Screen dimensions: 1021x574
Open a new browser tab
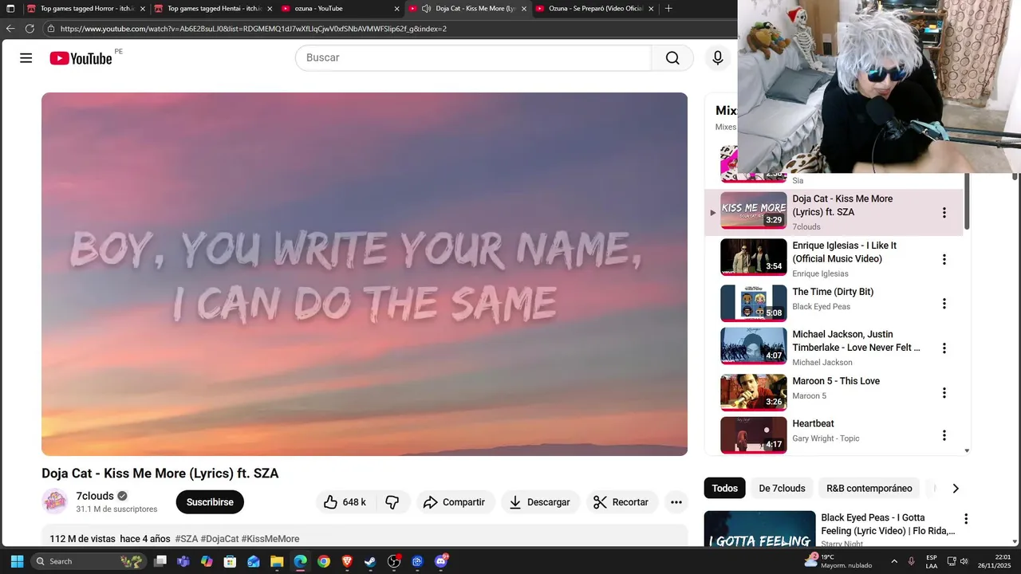668,9
